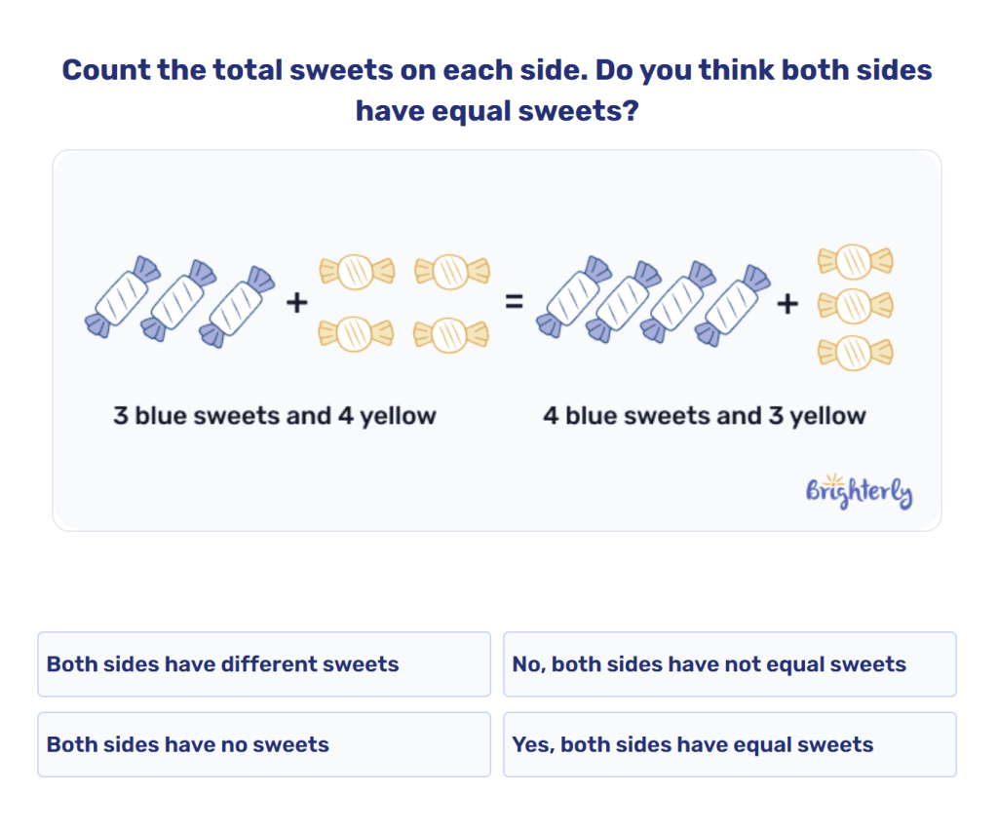This screenshot has width=998, height=833.
Task: Click the top-left yellow sweet
Action: (x=356, y=271)
